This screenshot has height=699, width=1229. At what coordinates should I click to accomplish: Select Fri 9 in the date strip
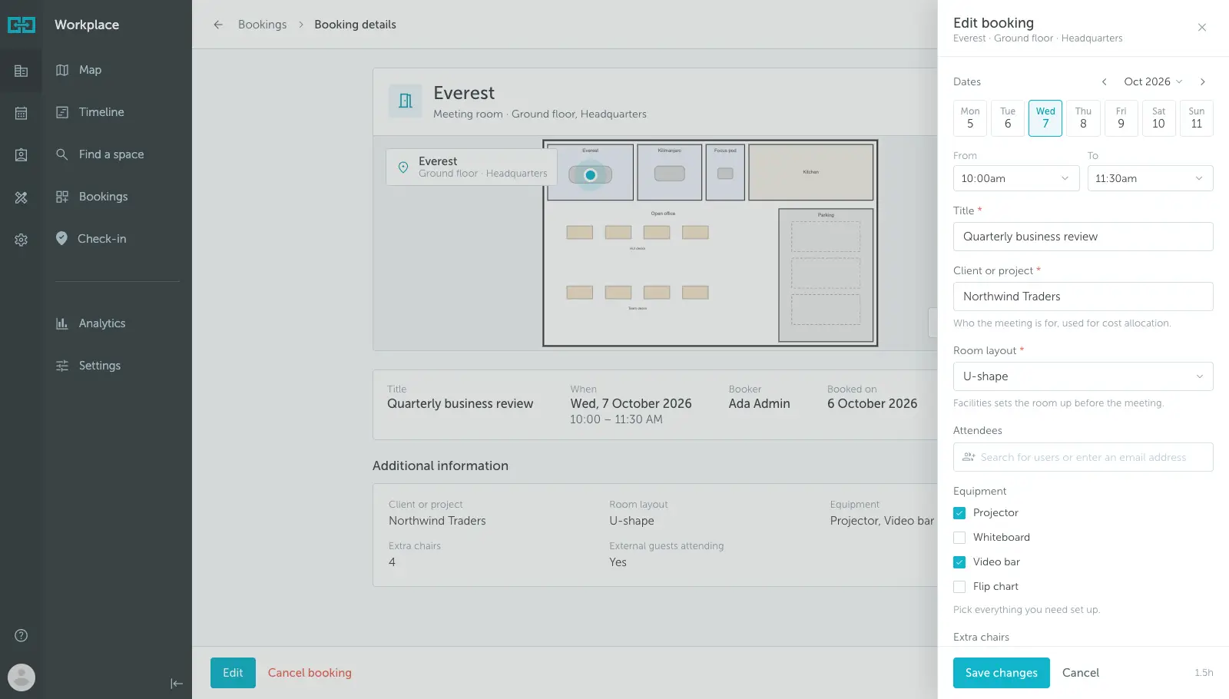(x=1121, y=118)
